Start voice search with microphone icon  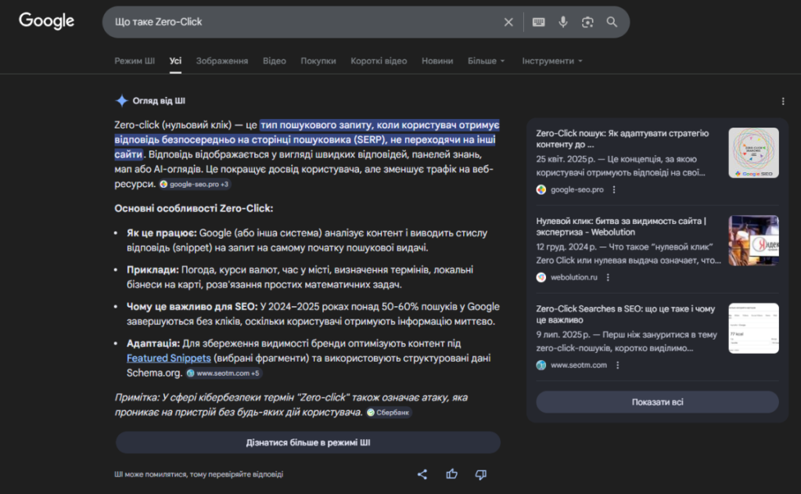point(563,22)
